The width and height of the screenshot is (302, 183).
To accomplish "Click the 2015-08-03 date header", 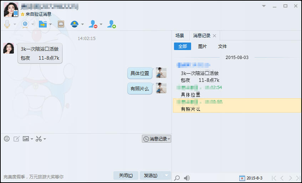I will coord(237,58).
